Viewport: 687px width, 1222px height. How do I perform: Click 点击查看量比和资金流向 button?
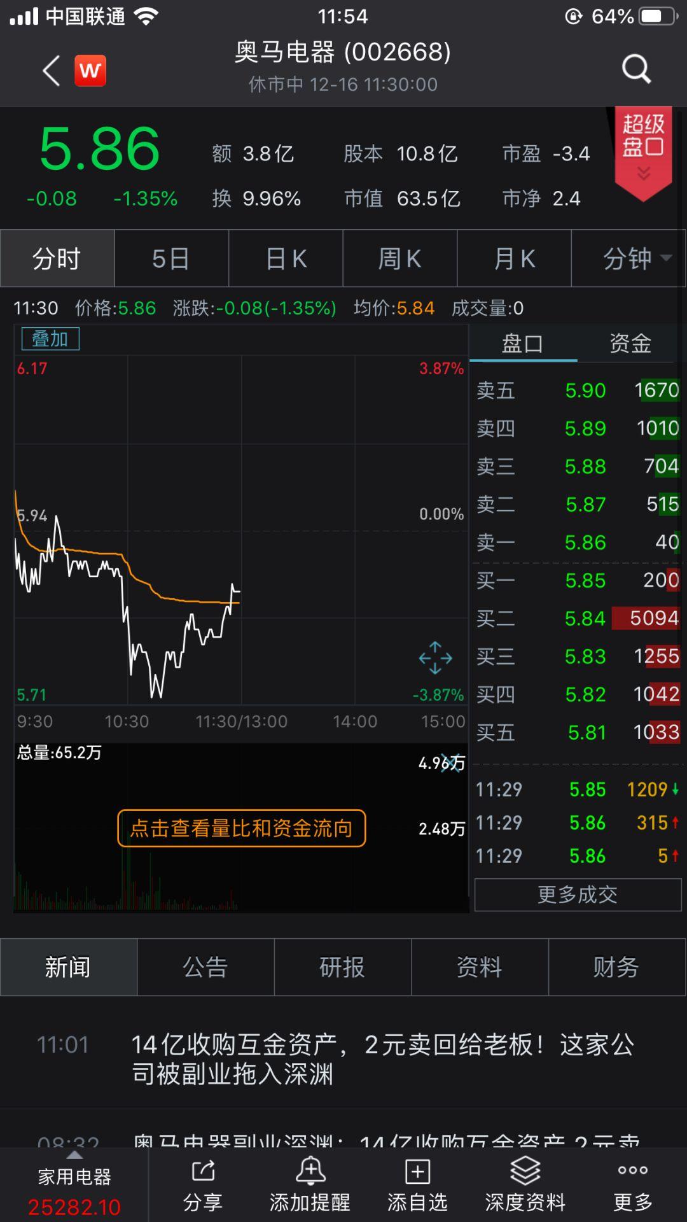click(x=242, y=828)
